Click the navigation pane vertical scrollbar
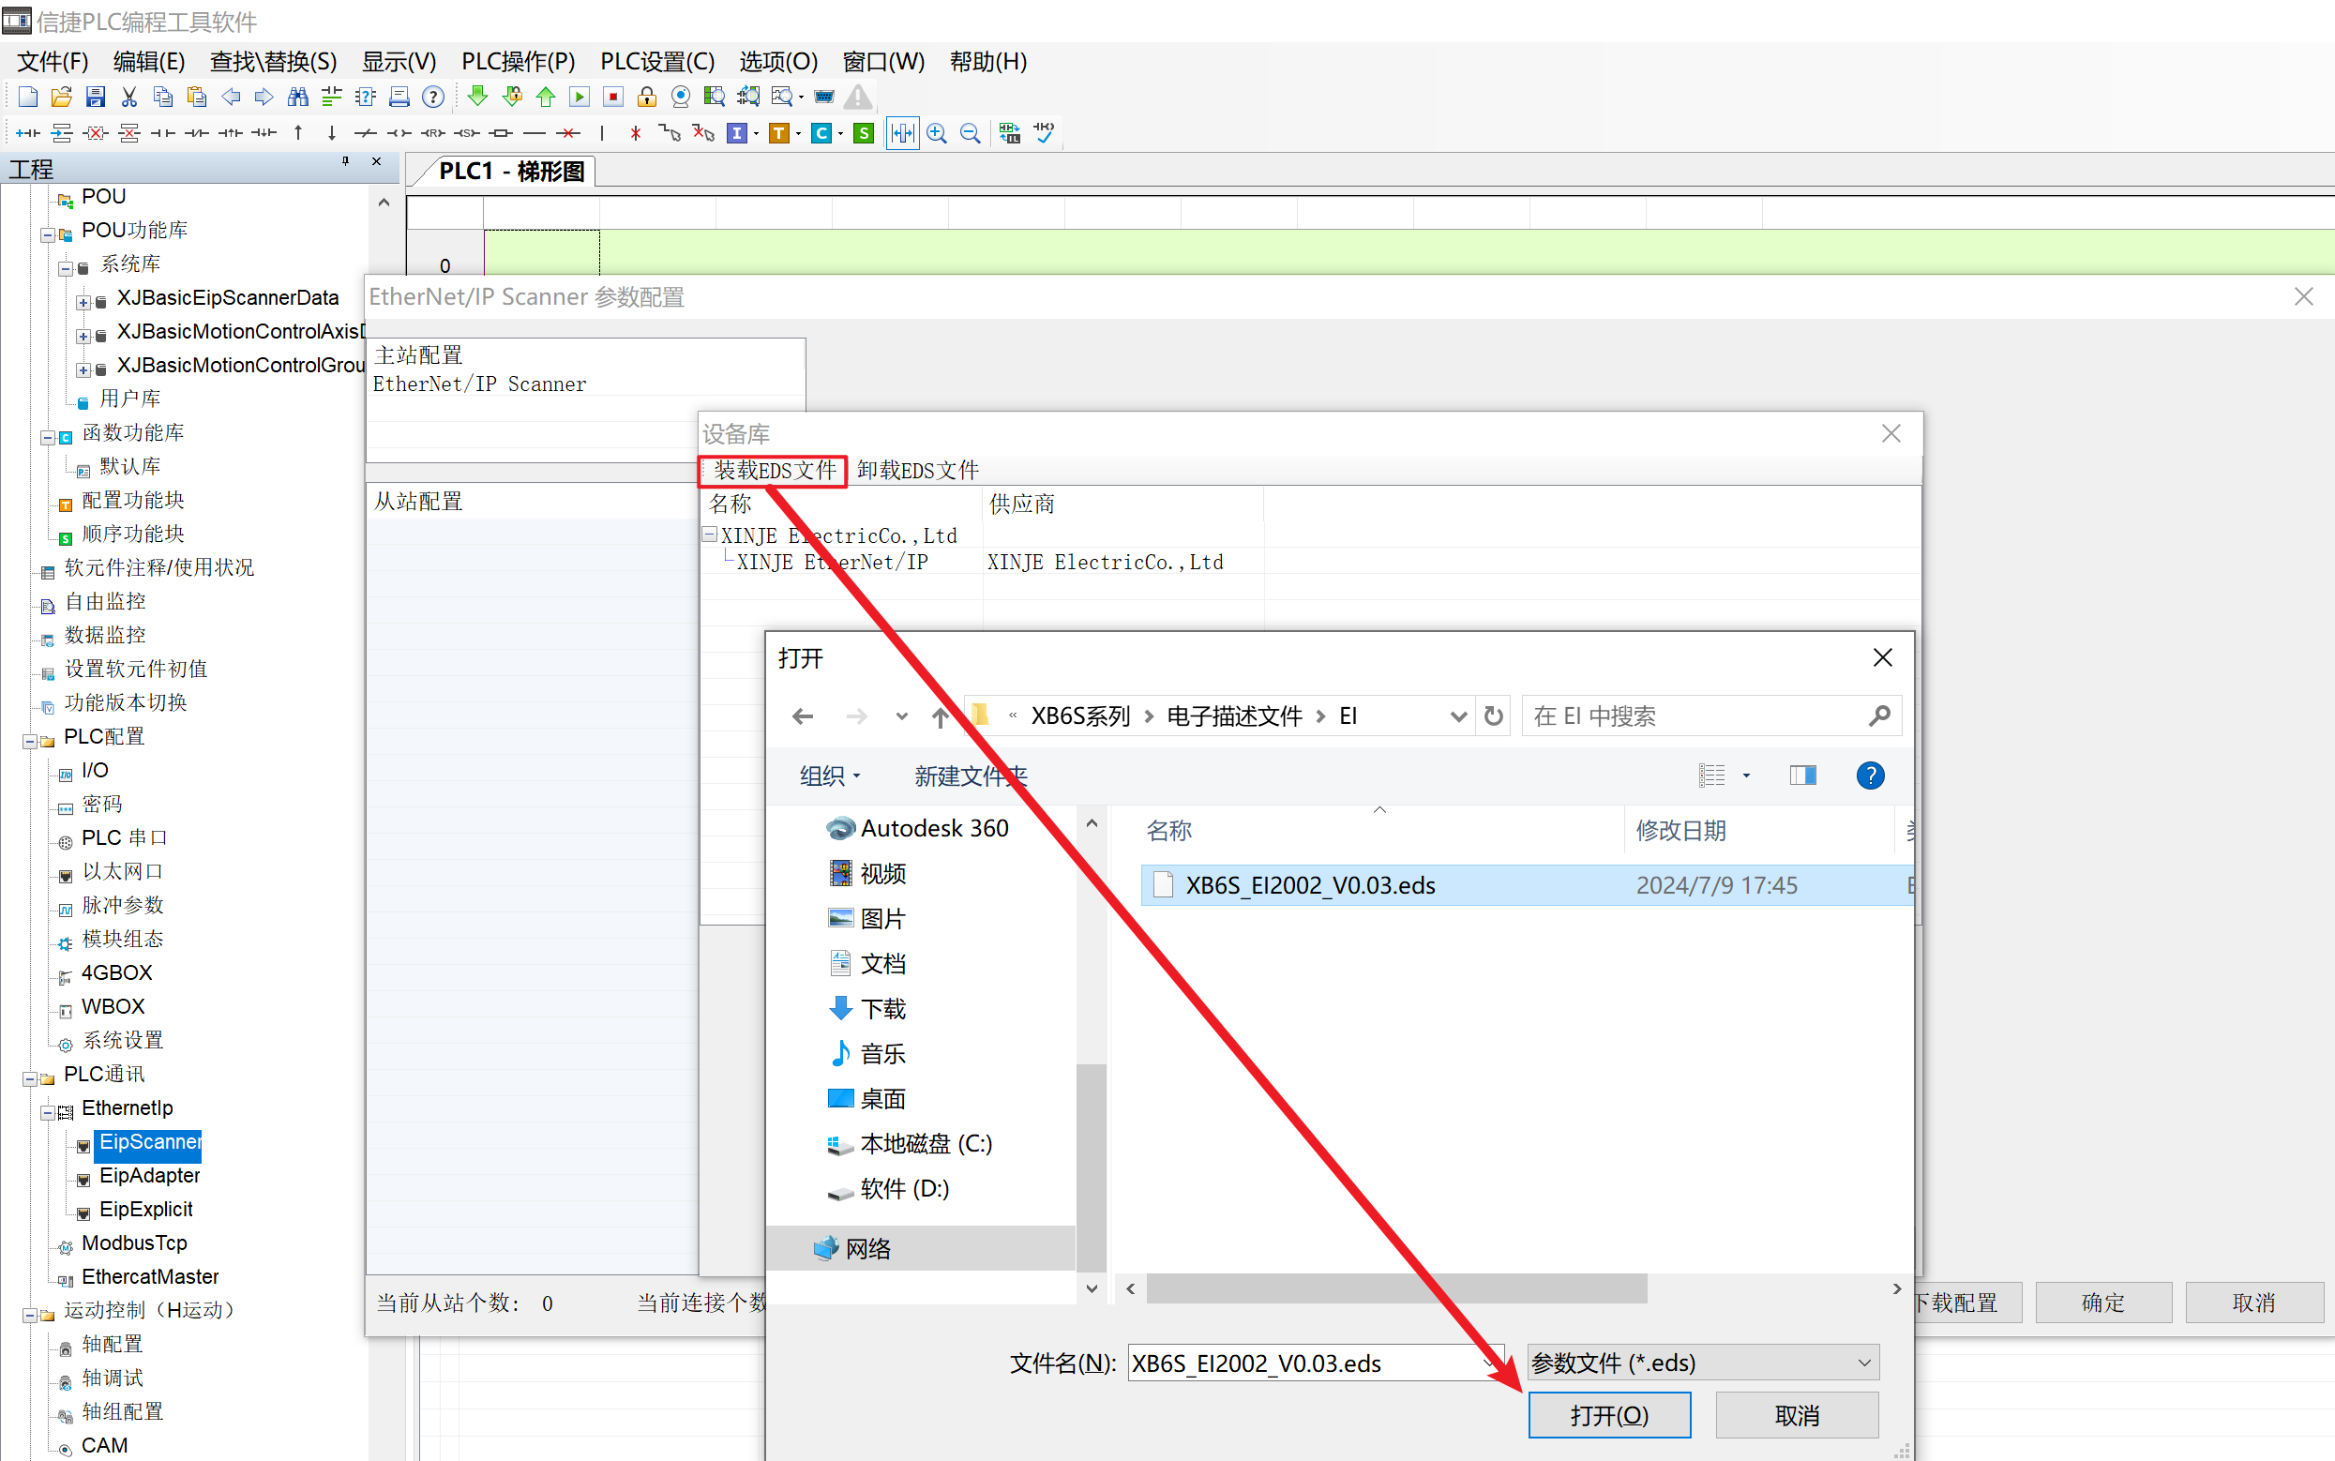 pyautogui.click(x=1091, y=1167)
